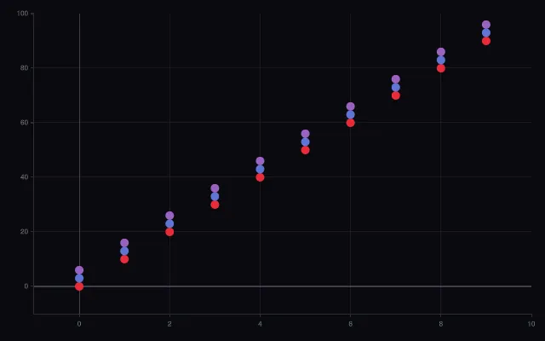Click the y-axis tick label 0
545x341 pixels.
point(26,286)
